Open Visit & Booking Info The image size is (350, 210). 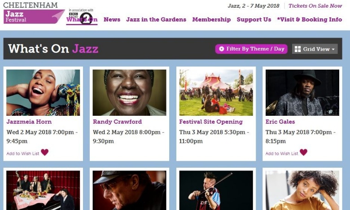[x=309, y=19]
